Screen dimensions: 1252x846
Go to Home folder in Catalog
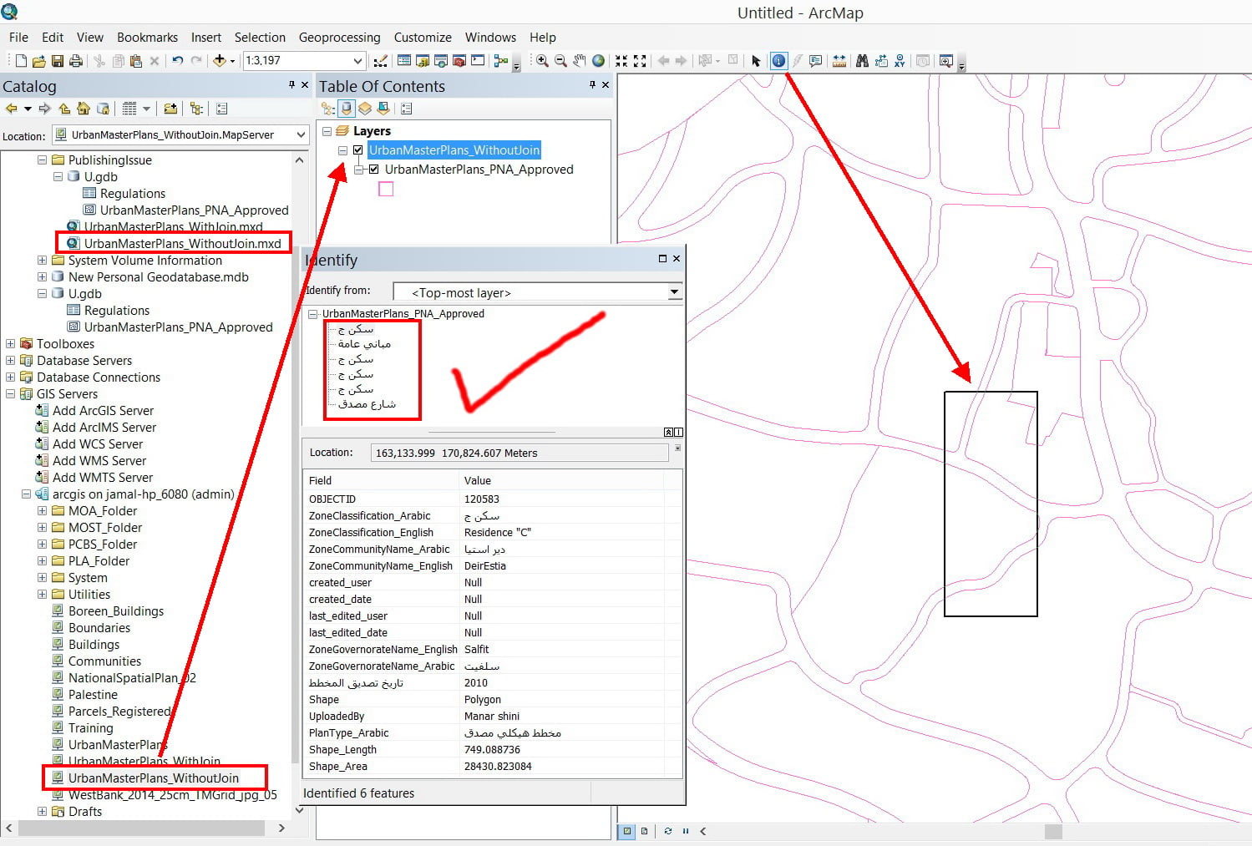[84, 109]
